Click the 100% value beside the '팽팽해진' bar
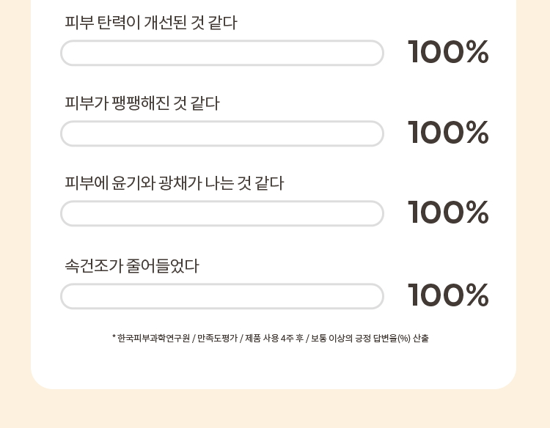 click(x=448, y=133)
